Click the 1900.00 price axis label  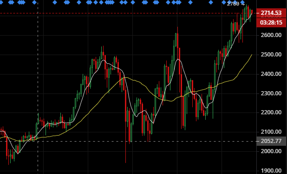point(271,171)
